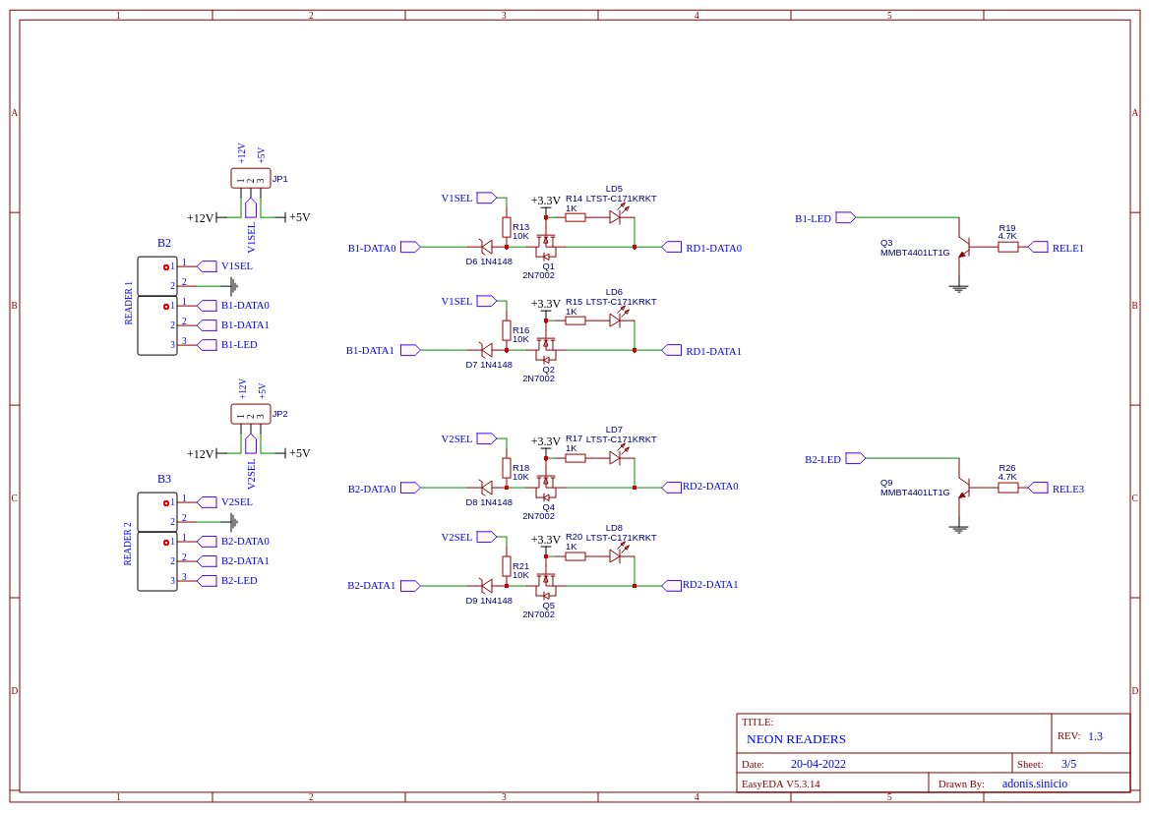Click the 20-04-2022 date field
Screen dimensions: 1150x813
pyautogui.click(x=817, y=763)
